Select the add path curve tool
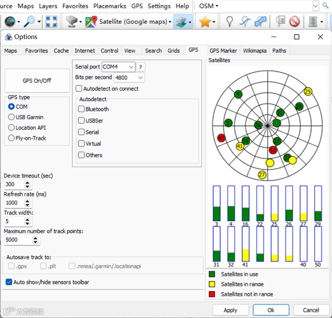This screenshot has width=332, height=318. pos(245,21)
